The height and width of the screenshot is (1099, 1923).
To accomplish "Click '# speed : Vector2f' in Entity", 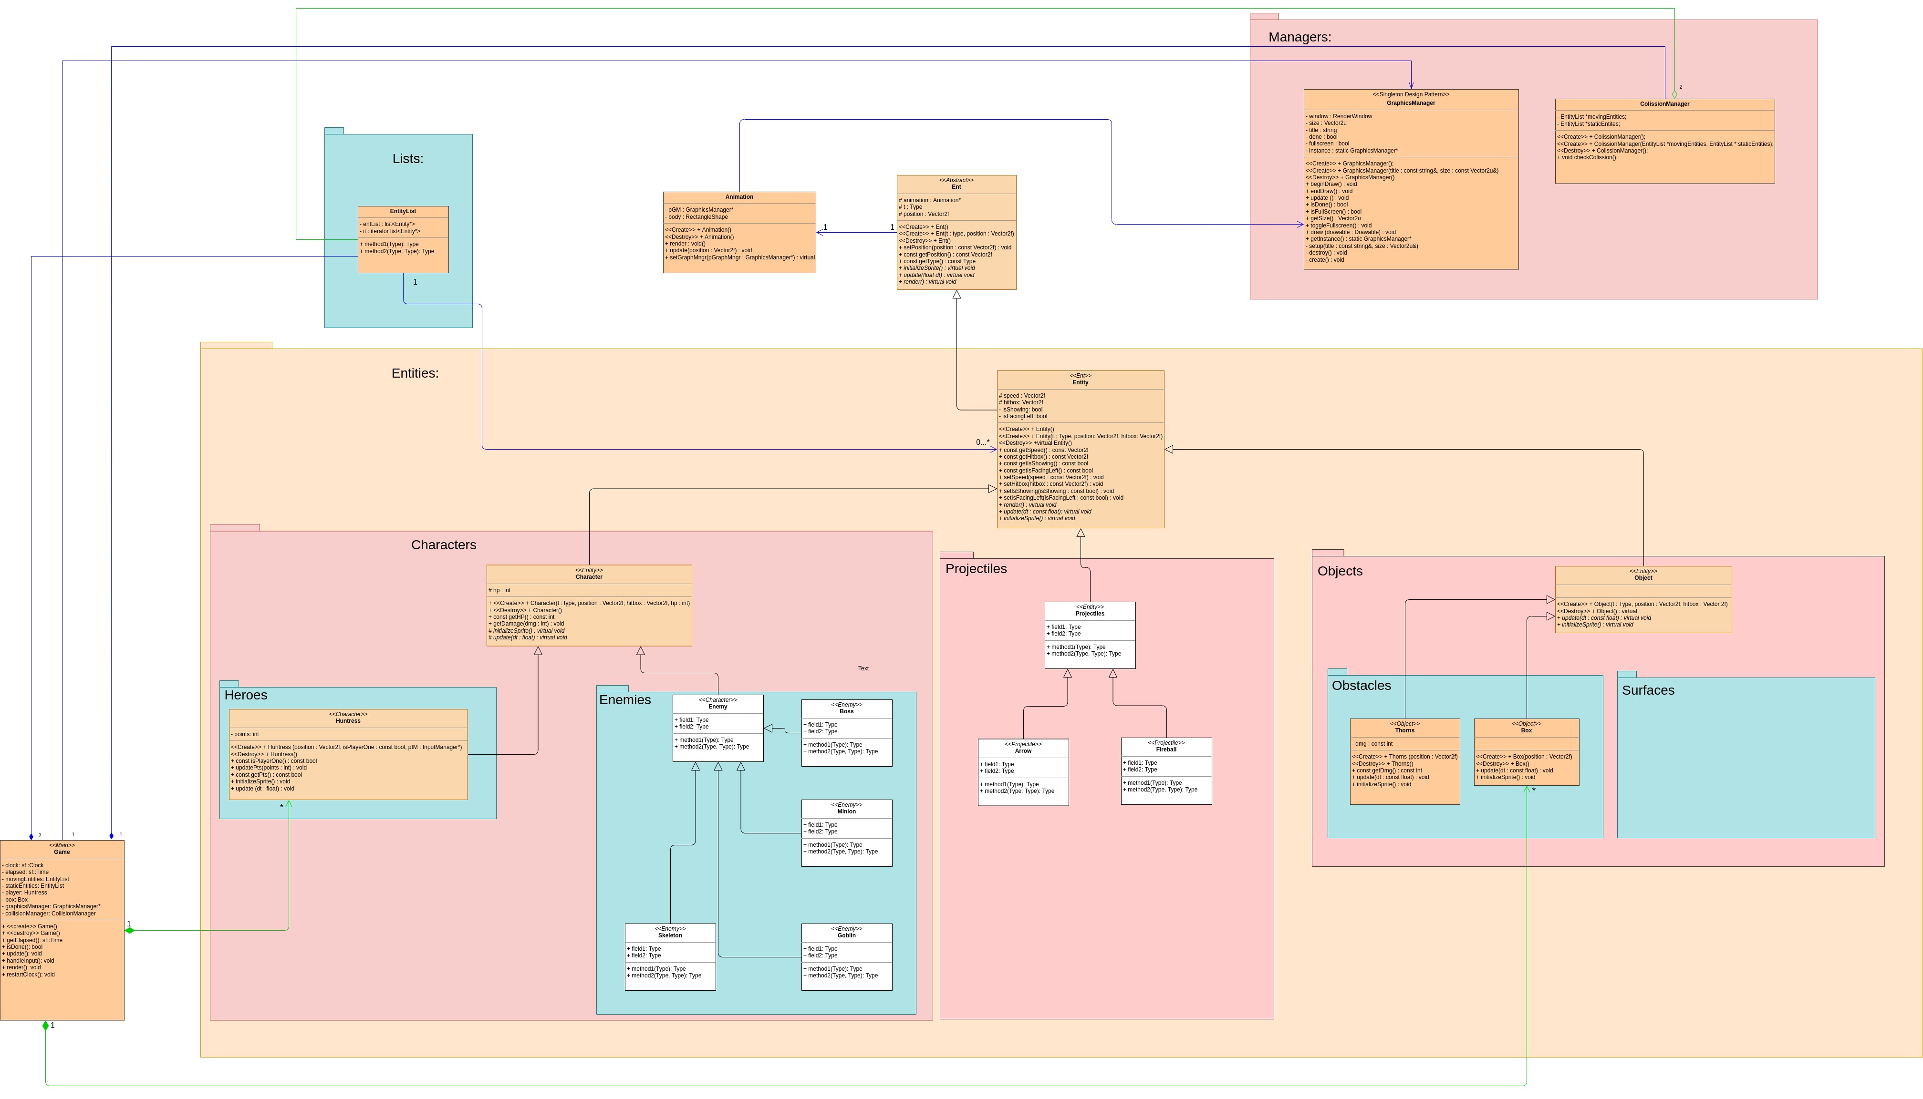I will click(1021, 396).
